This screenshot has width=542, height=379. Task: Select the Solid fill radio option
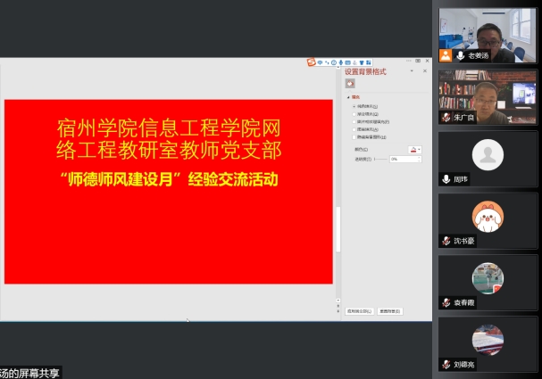coord(354,106)
